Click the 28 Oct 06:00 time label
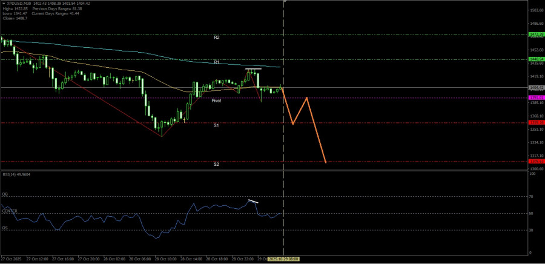Image resolution: width=545 pixels, height=264 pixels. [139, 259]
